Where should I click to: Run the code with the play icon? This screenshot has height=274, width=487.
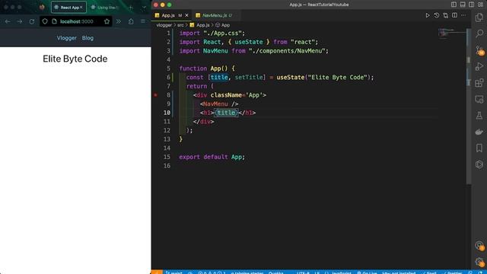[428, 15]
